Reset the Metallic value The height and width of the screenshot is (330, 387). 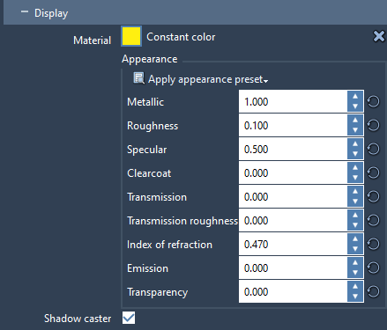point(374,102)
